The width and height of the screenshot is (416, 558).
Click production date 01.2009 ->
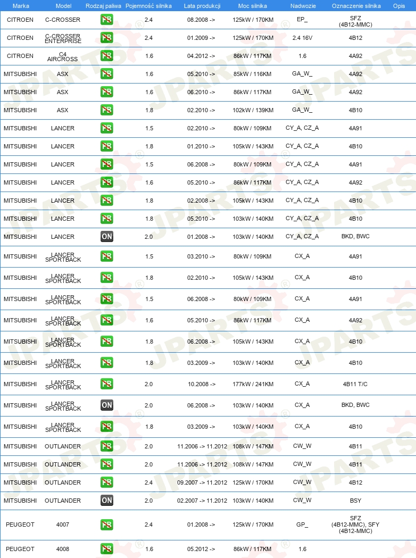201,38
